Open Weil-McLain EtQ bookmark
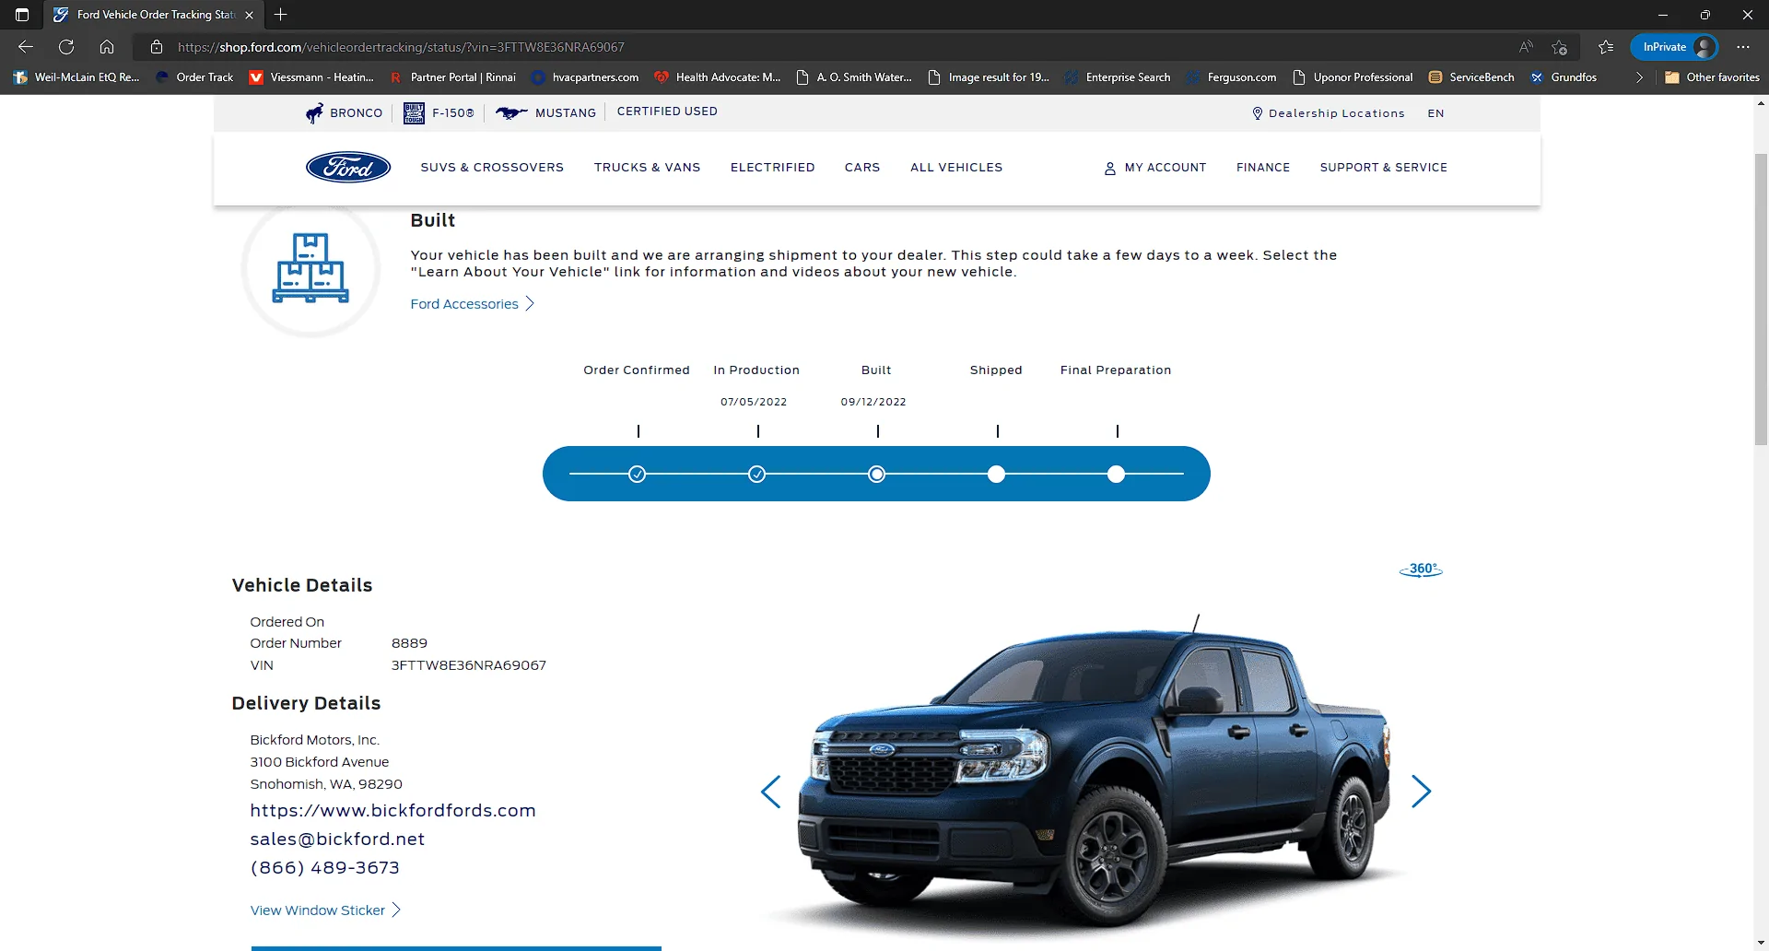1769x951 pixels. [76, 77]
